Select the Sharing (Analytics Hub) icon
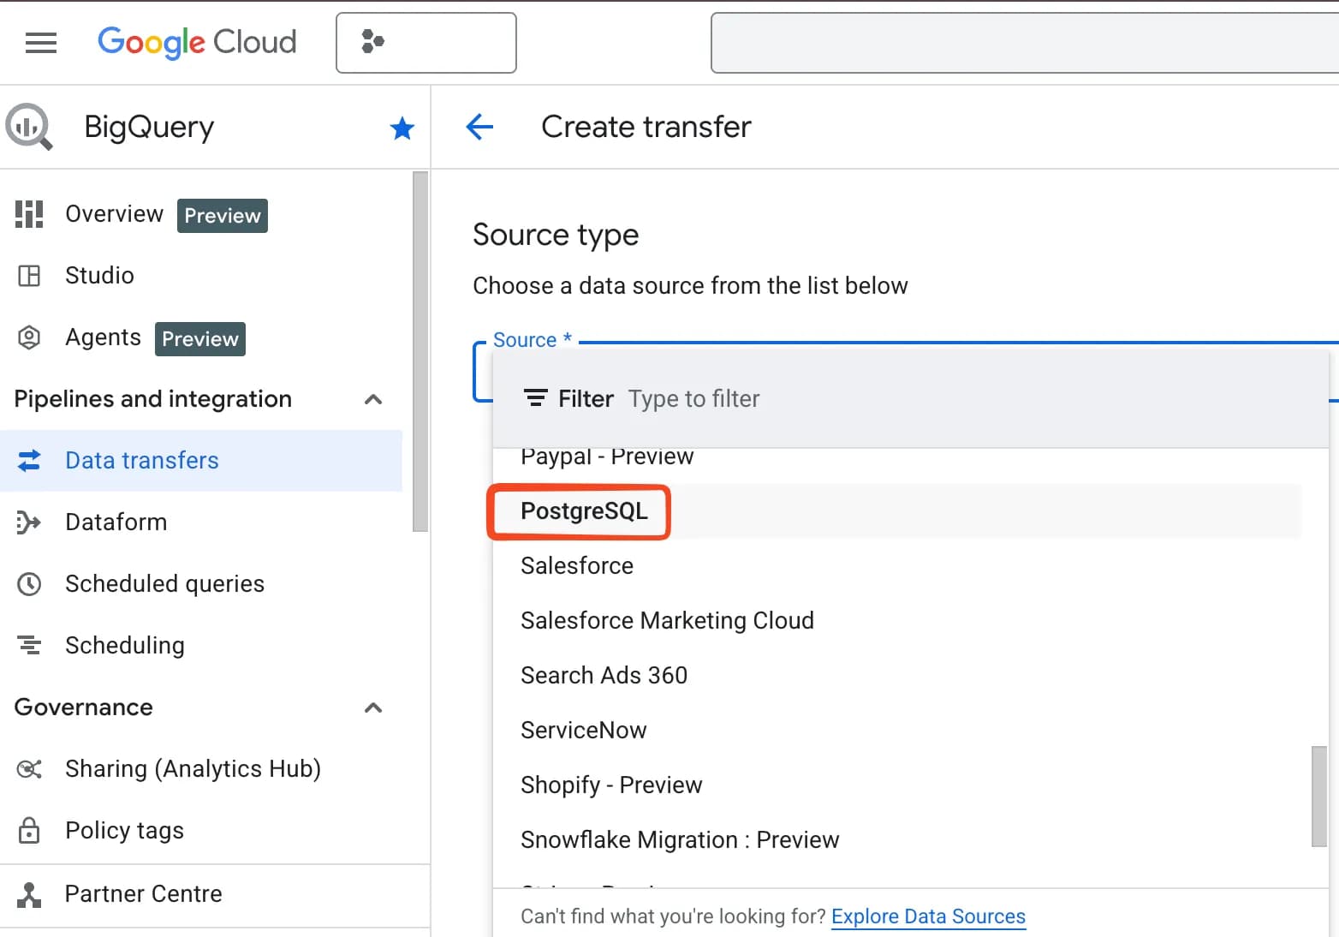This screenshot has width=1339, height=937. coord(28,768)
